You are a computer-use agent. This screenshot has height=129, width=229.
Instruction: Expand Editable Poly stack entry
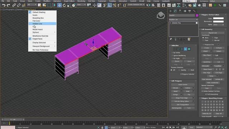[x=170, y=23]
